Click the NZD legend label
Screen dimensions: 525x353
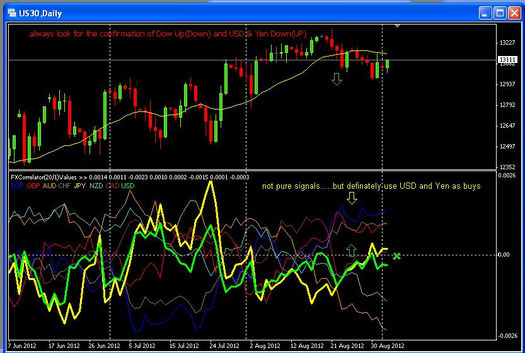click(96, 186)
